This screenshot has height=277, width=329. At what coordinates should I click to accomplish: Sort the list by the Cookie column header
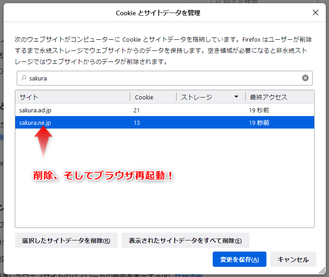tap(153, 97)
